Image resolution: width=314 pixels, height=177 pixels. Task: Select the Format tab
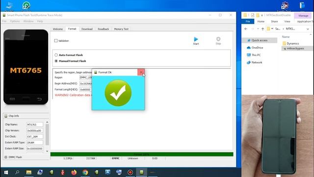click(x=72, y=29)
